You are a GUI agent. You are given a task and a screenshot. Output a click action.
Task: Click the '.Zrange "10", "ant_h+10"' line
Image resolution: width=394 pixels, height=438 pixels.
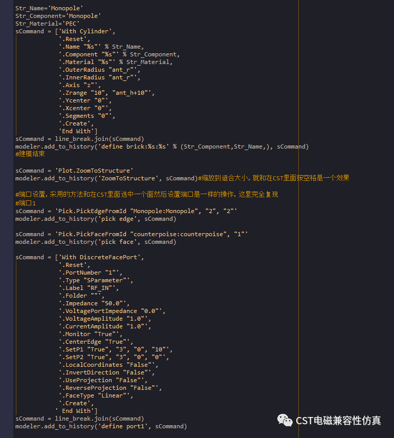click(x=106, y=93)
